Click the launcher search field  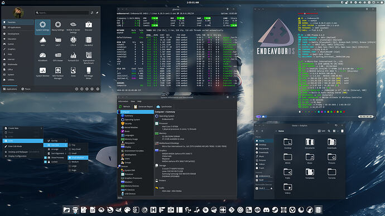coord(62,13)
